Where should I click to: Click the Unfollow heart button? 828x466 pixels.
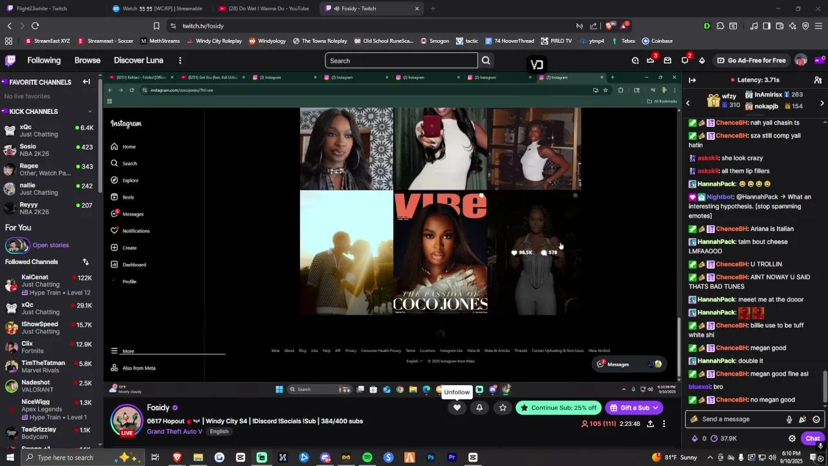pos(457,408)
